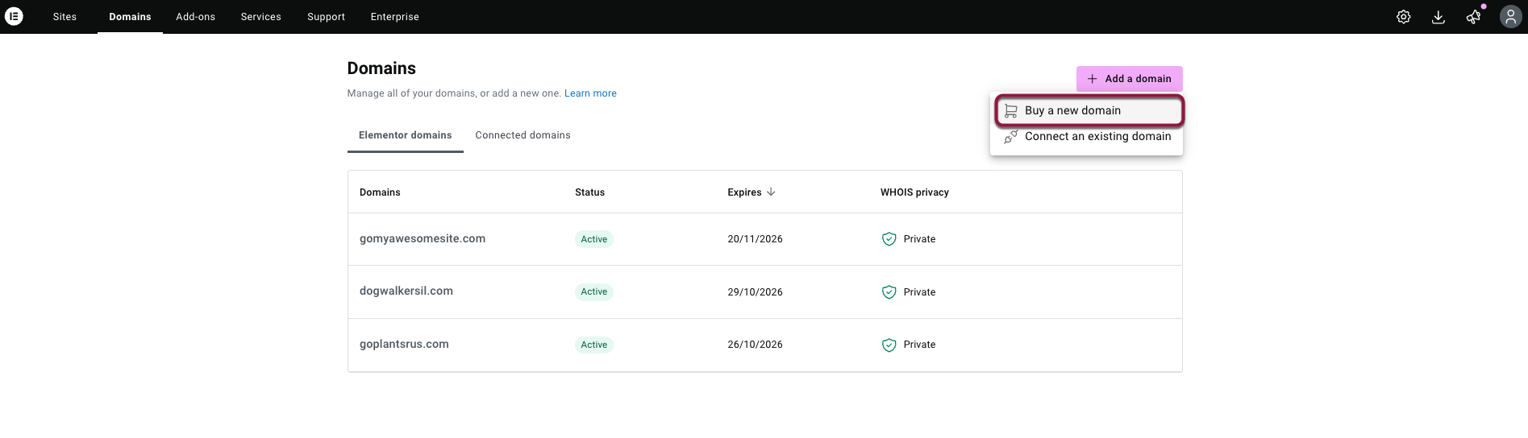
Task: Select the Elementor domains tab
Action: coord(405,135)
